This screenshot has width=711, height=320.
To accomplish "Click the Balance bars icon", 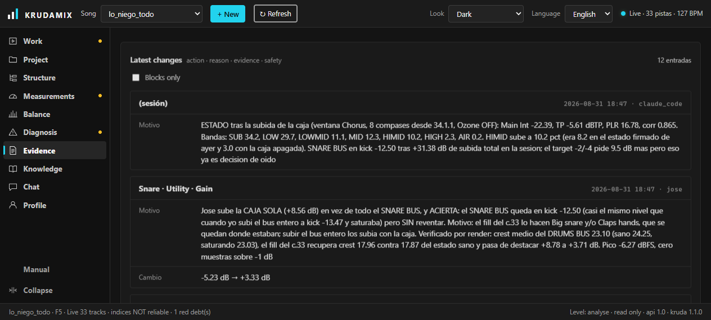I will point(13,114).
